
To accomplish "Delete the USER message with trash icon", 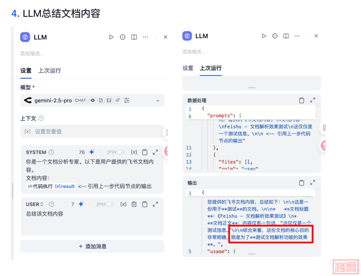I will point(134,204).
